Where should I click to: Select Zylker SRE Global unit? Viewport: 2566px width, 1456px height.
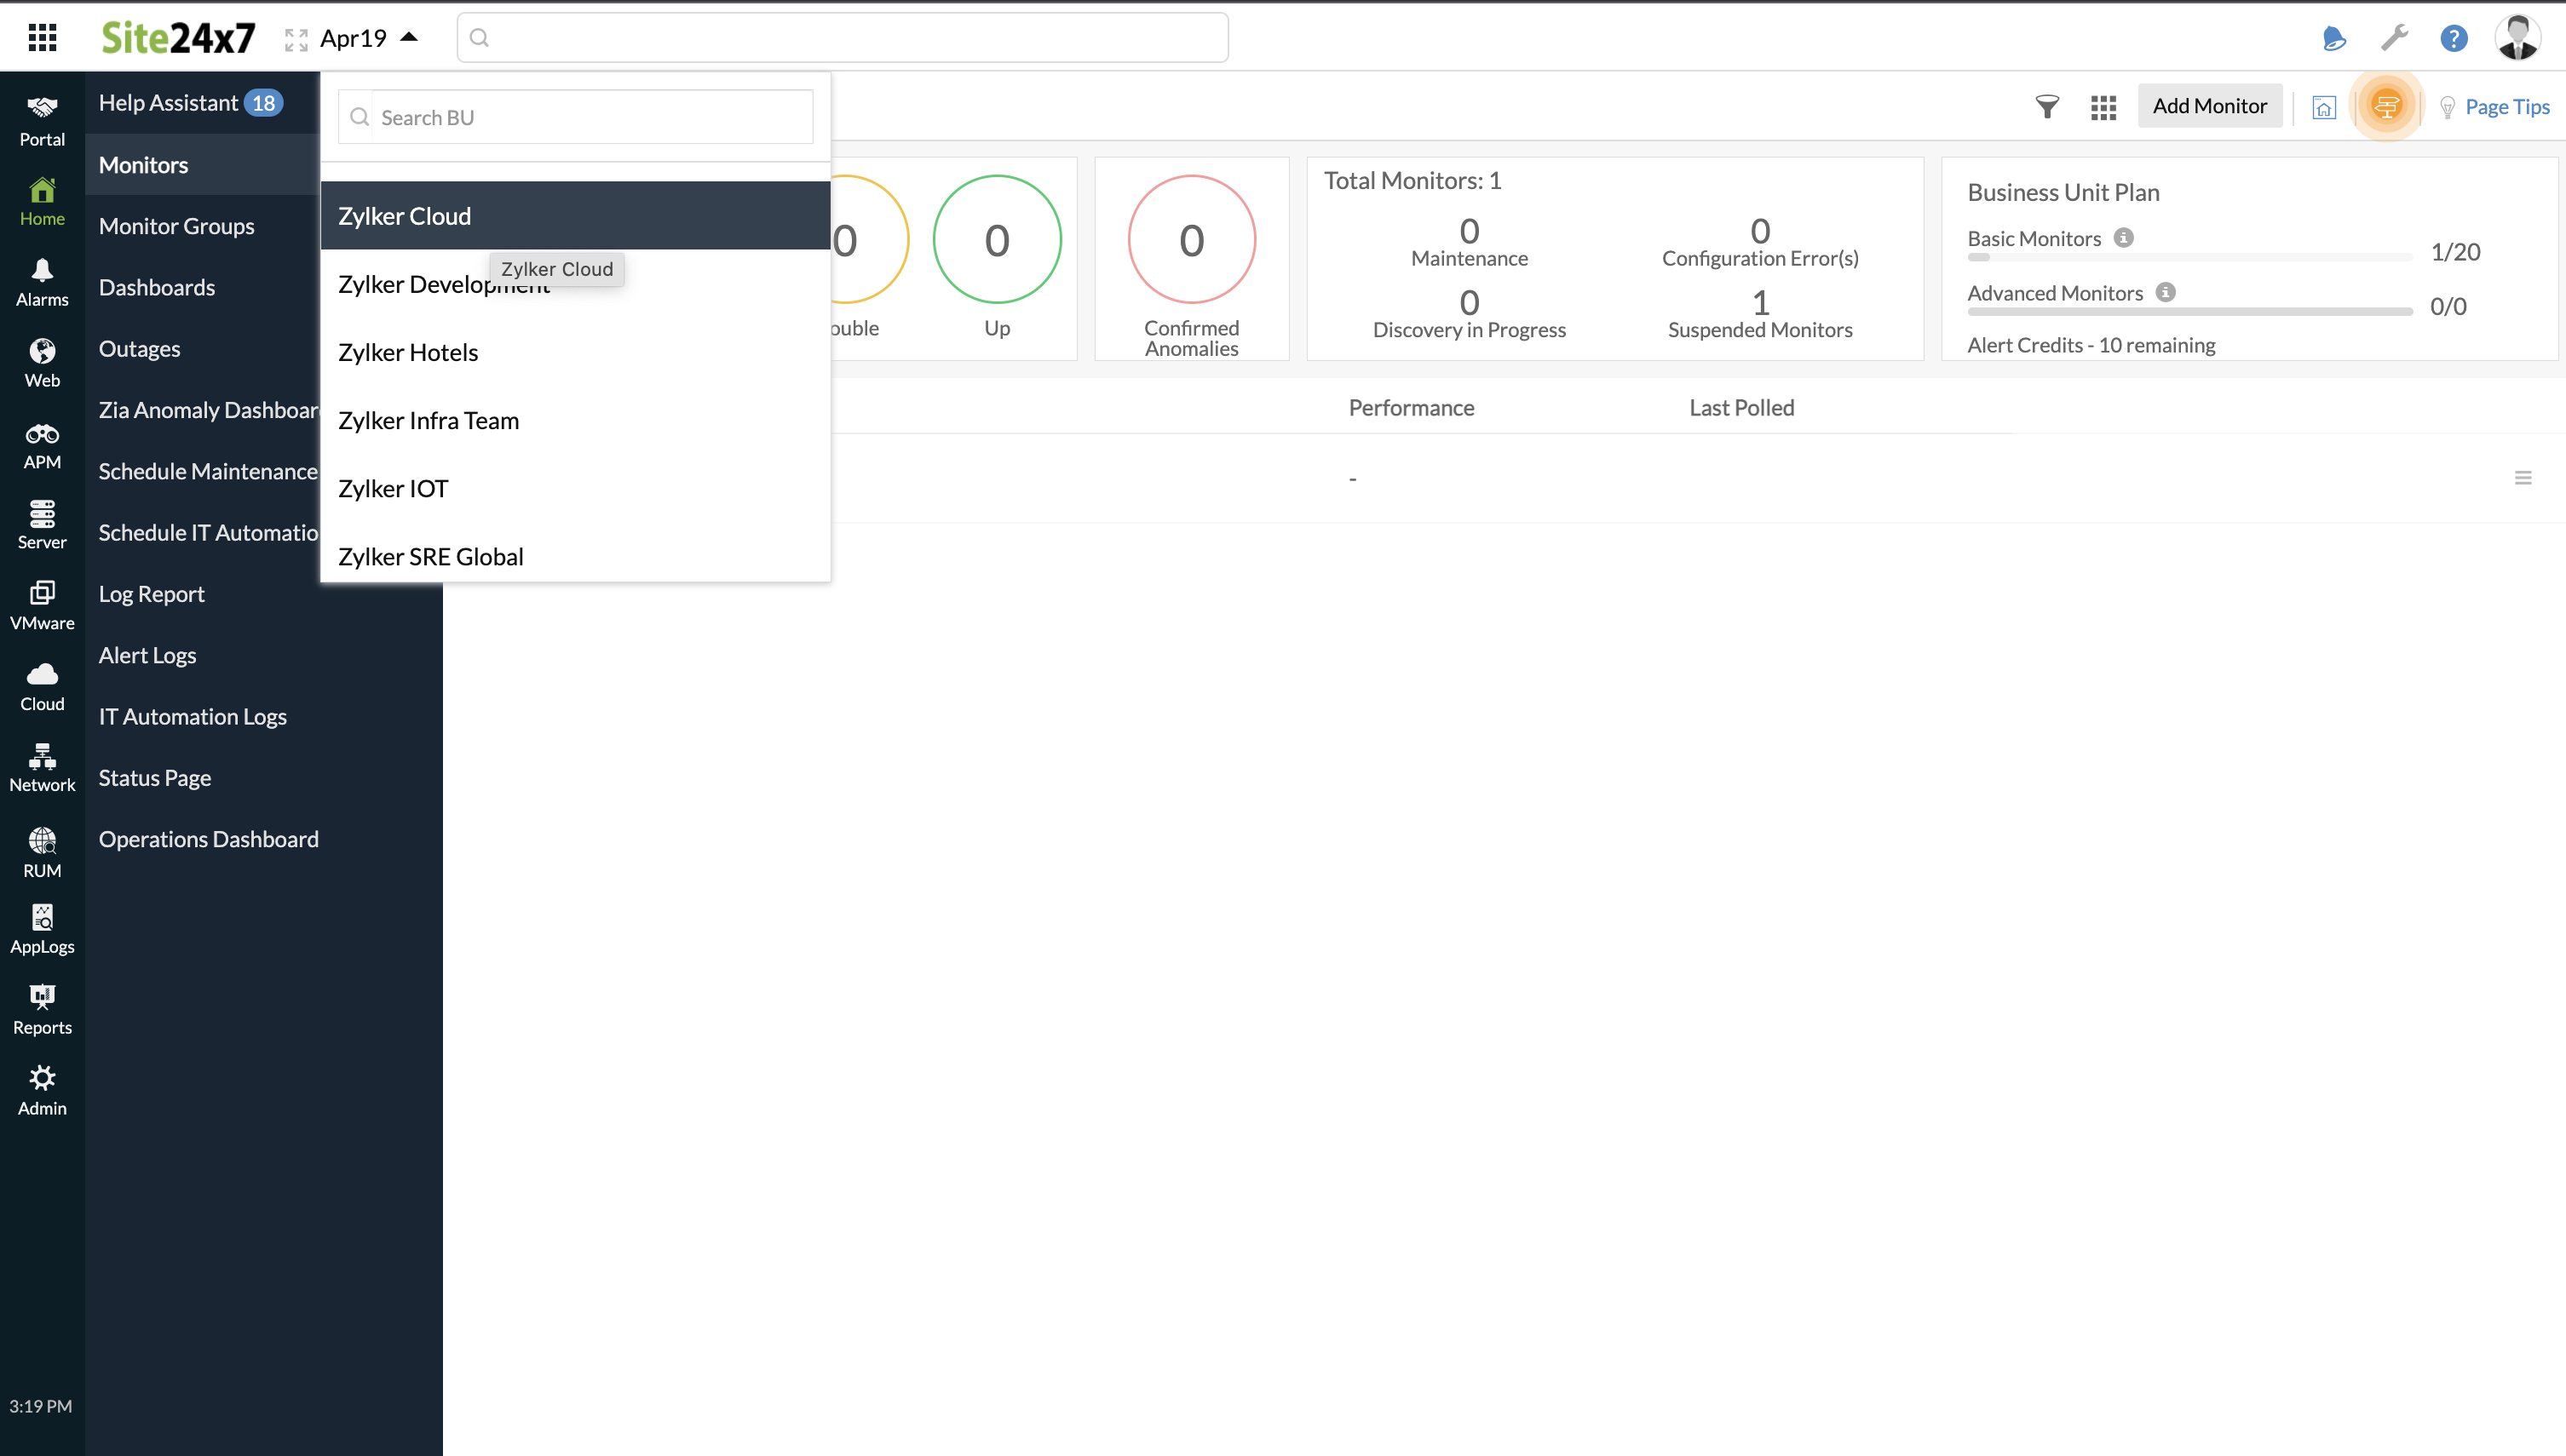coord(430,556)
